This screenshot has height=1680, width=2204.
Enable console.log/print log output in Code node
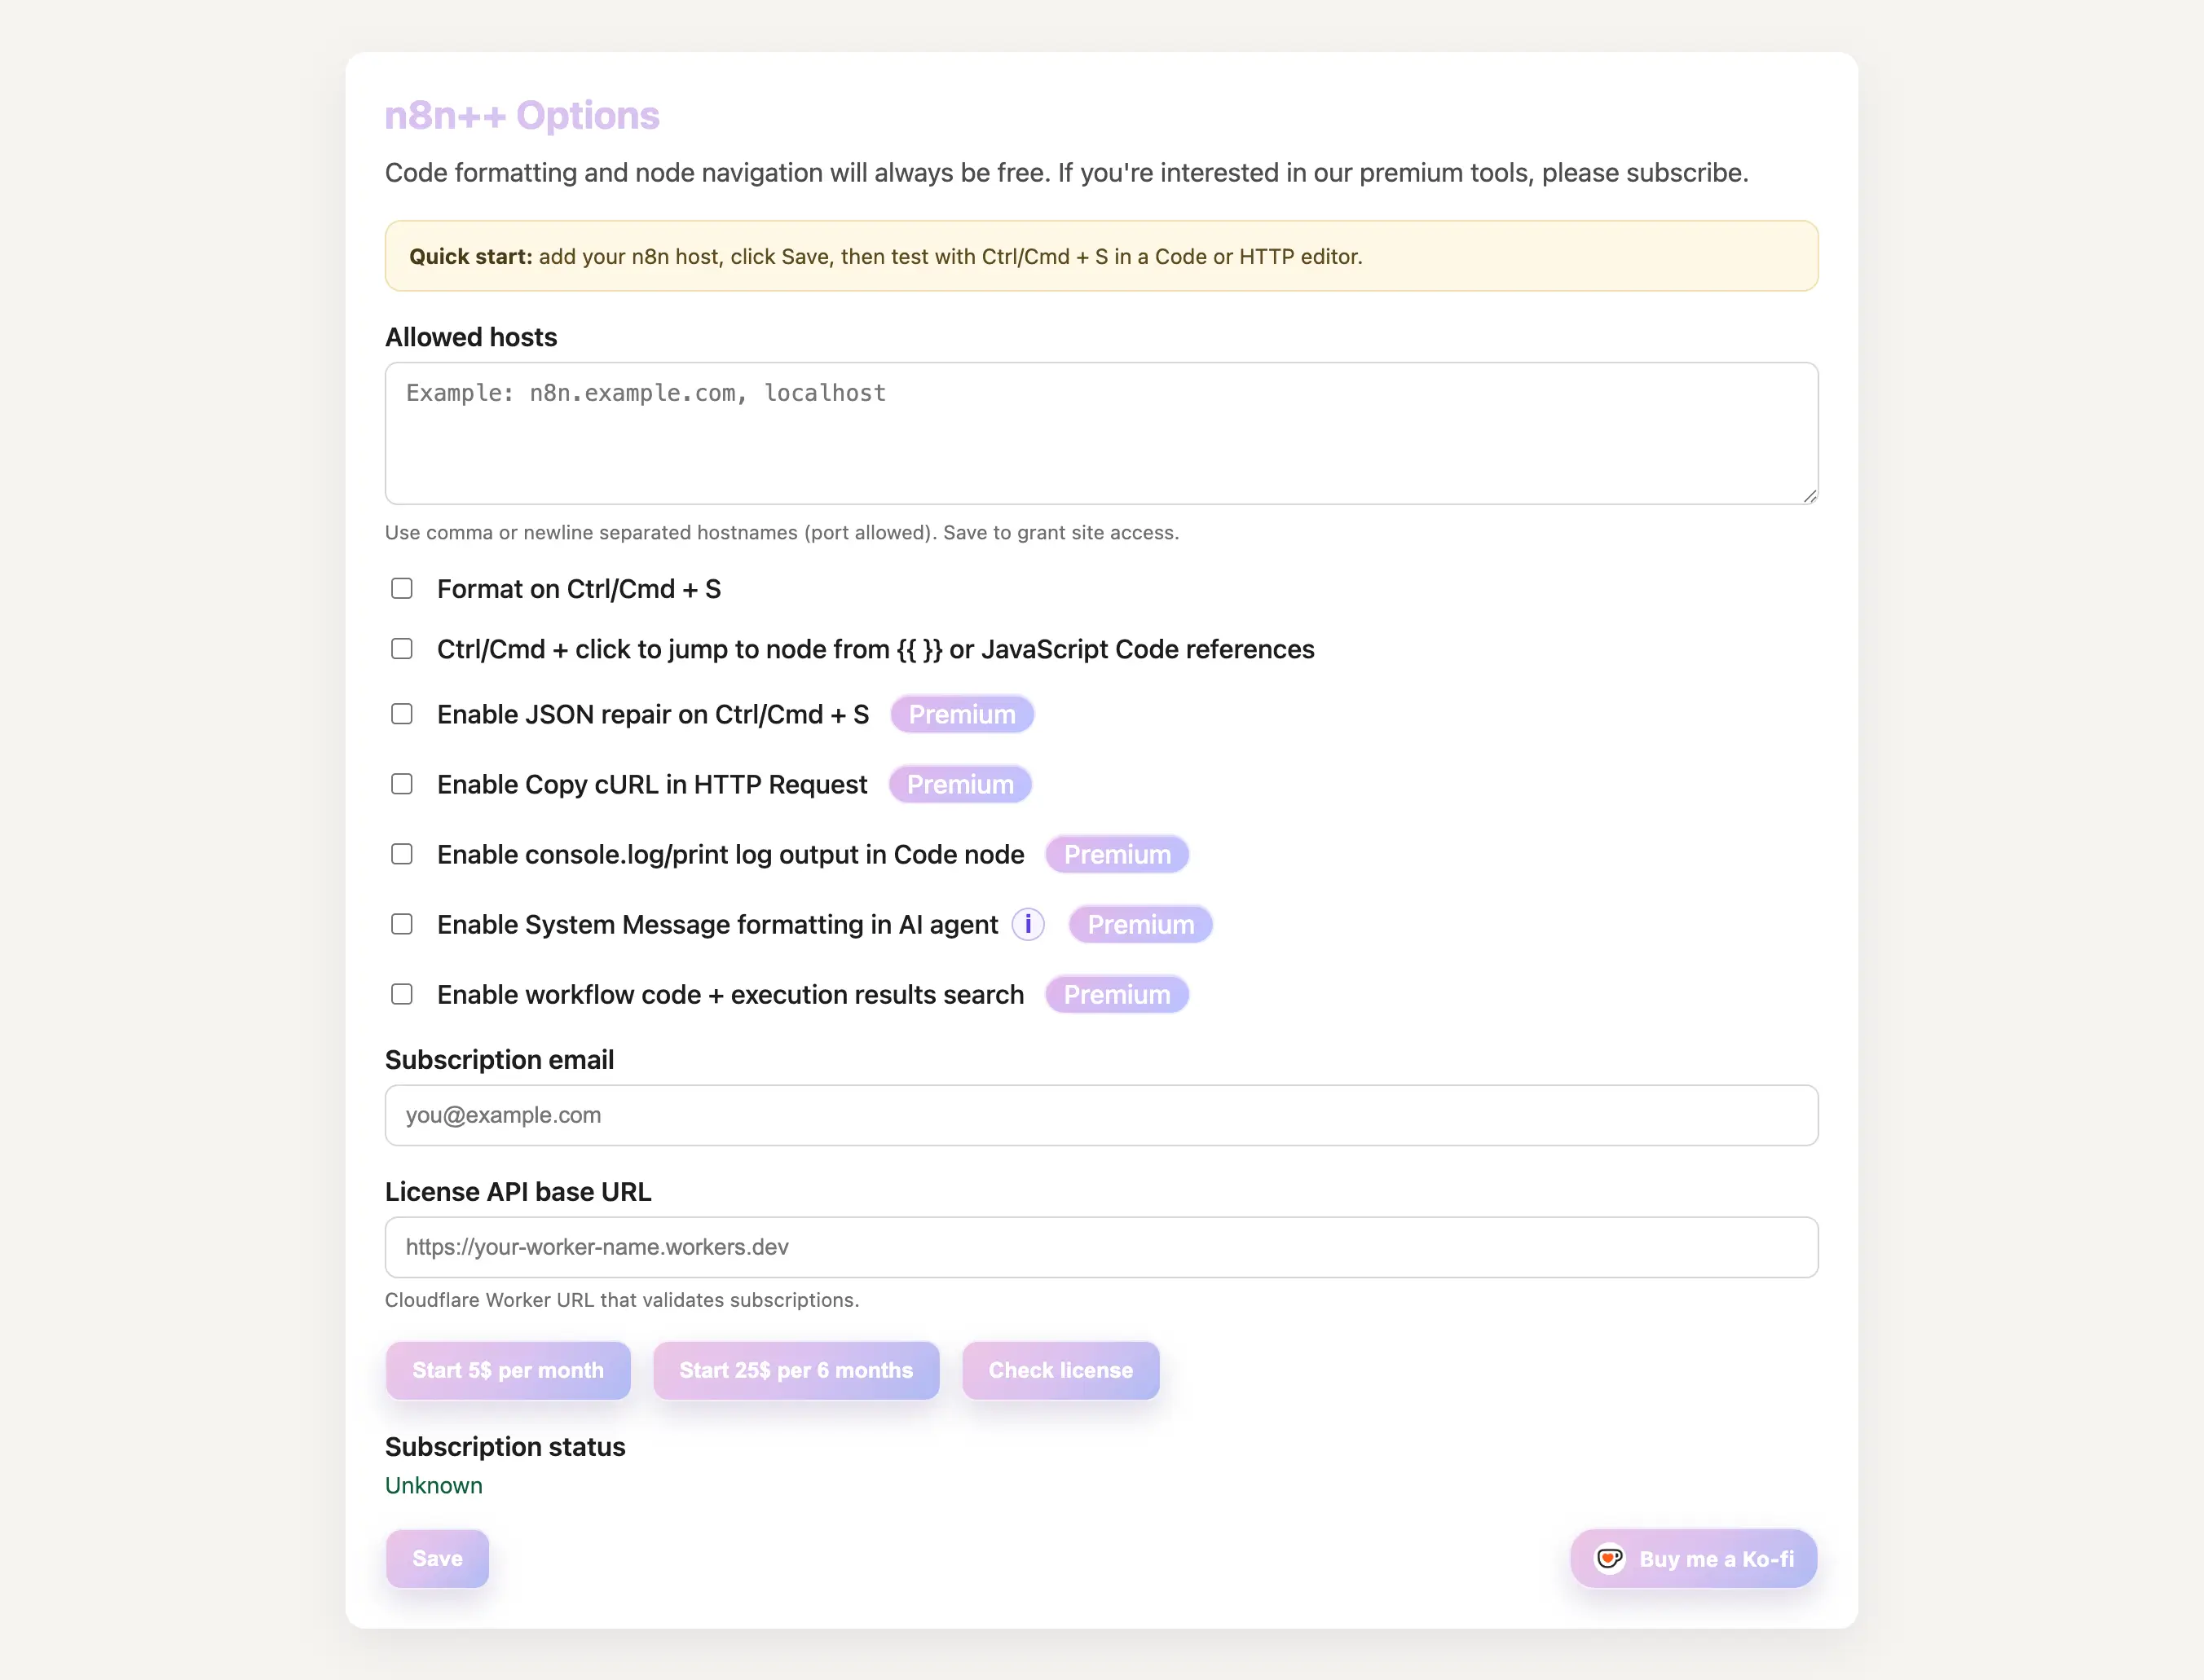(402, 854)
